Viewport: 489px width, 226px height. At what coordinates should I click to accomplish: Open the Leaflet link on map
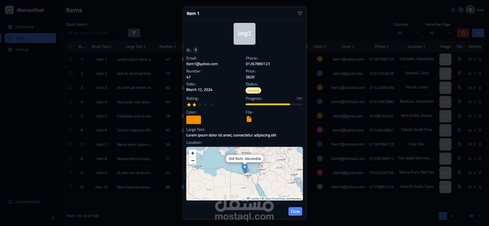(x=253, y=199)
